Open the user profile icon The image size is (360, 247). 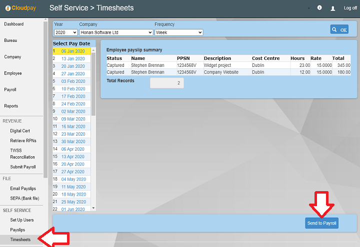pos(333,8)
